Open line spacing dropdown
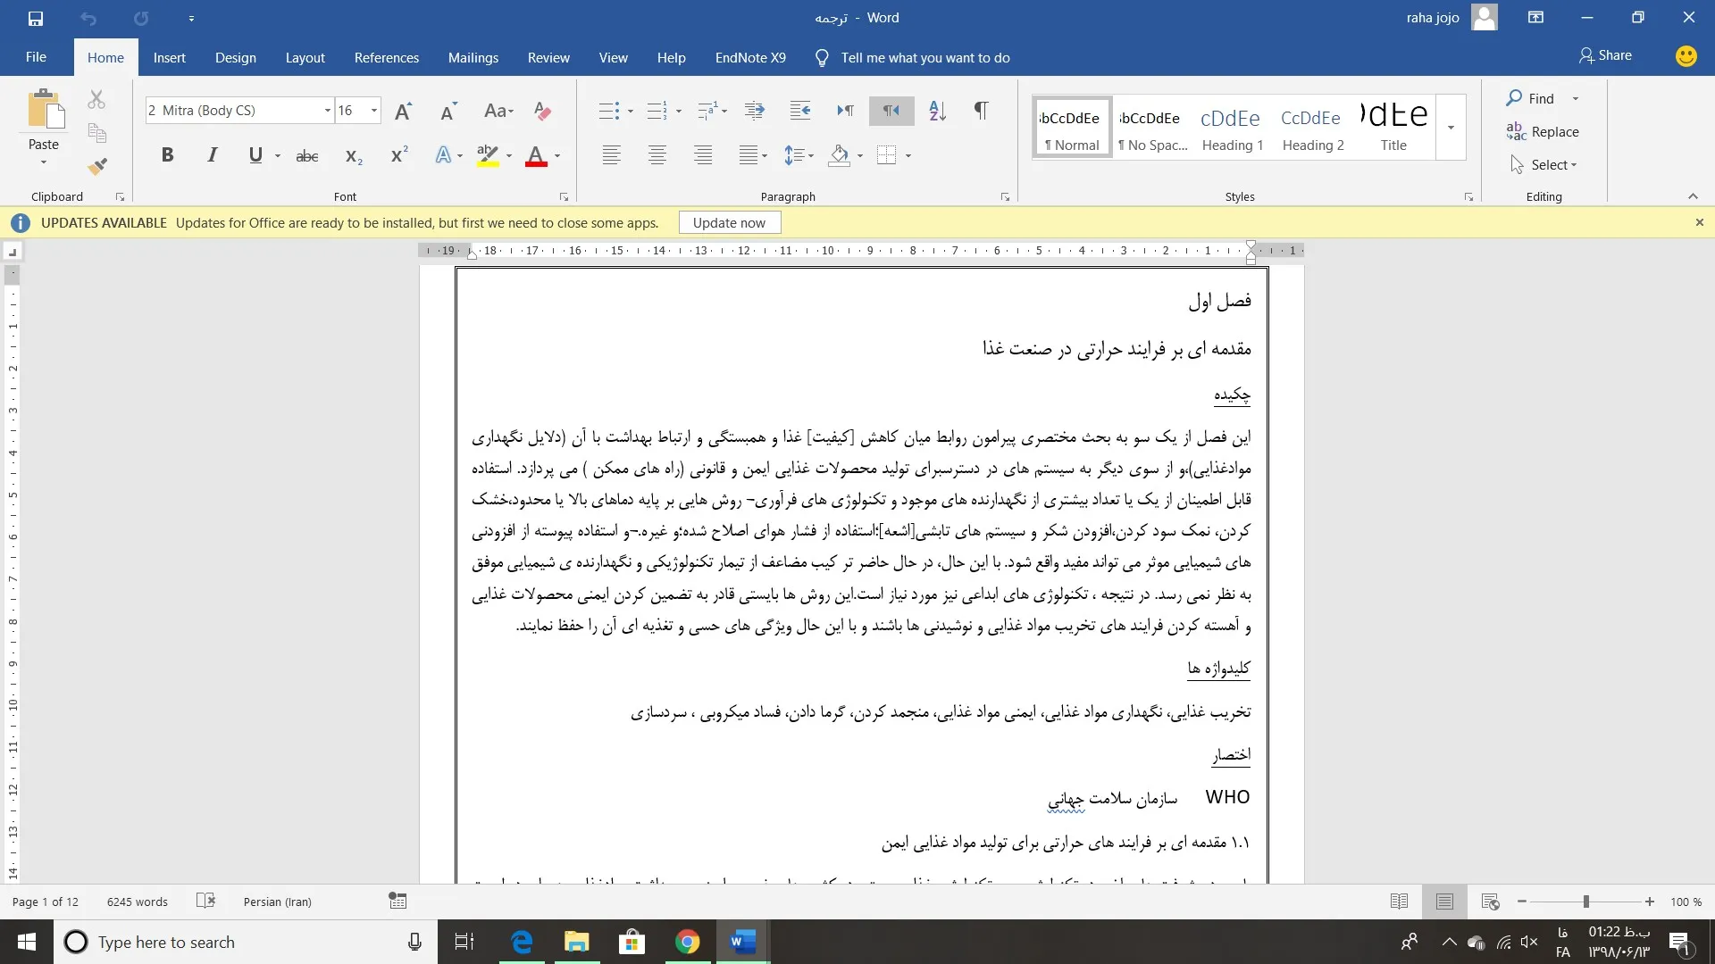The image size is (1715, 964). point(799,156)
